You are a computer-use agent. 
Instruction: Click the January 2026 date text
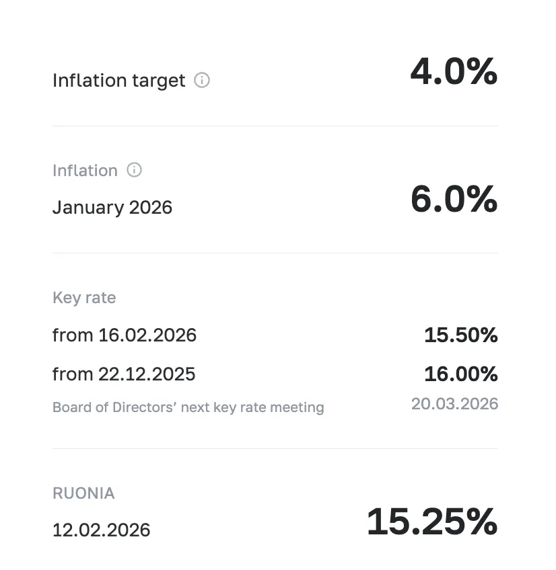click(112, 207)
